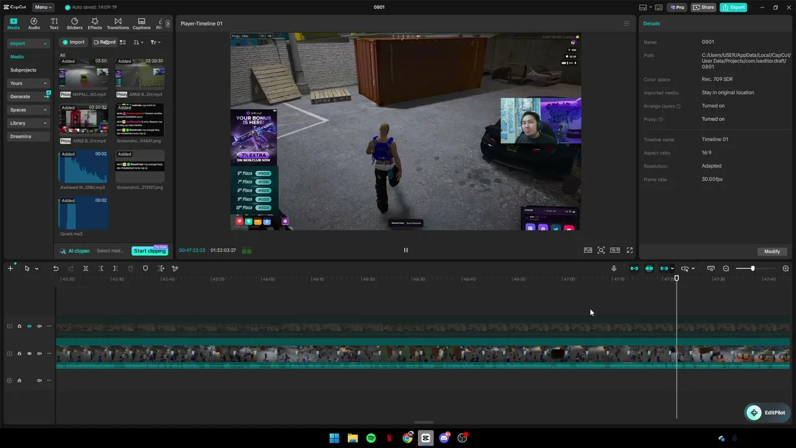Open the media filter dropdown
The image size is (796, 448).
pos(155,42)
